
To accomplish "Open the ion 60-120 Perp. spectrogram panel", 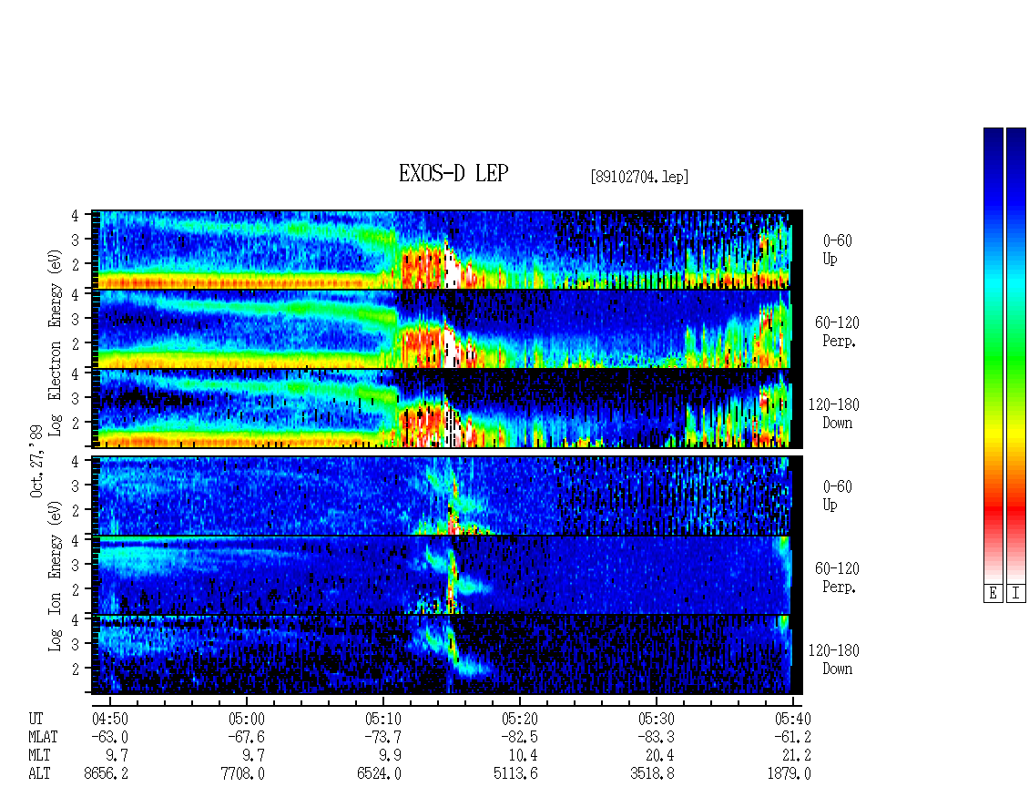I will click(447, 575).
